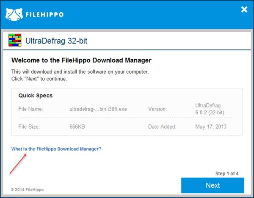Viewport: 254px width, 198px height.
Task: Click the 'Welcome to the FileHippo Download Manager' heading
Action: 81,60
